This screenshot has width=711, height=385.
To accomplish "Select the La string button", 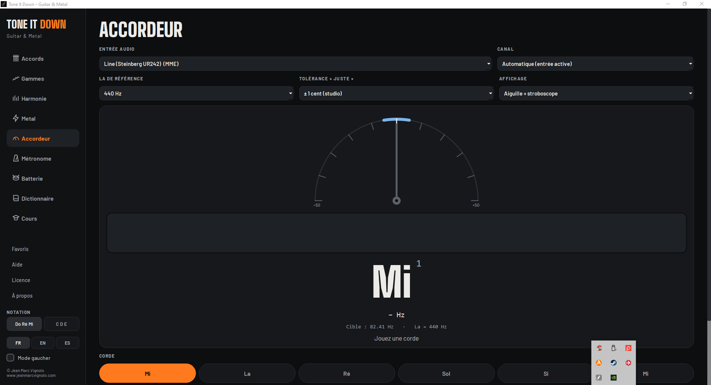I will (x=247, y=373).
